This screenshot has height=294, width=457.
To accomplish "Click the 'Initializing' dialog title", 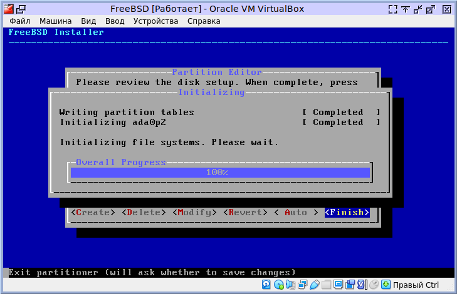I will (x=211, y=93).
